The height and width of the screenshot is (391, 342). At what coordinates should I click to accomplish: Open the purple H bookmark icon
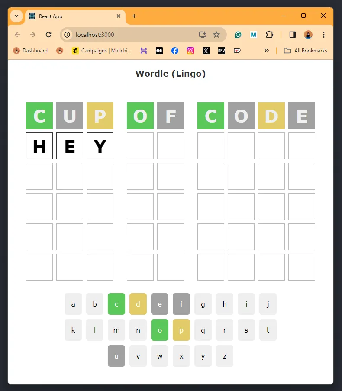[144, 51]
